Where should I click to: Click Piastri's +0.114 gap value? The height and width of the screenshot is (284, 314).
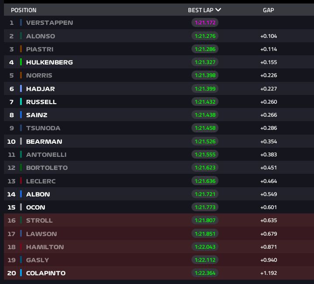268,49
